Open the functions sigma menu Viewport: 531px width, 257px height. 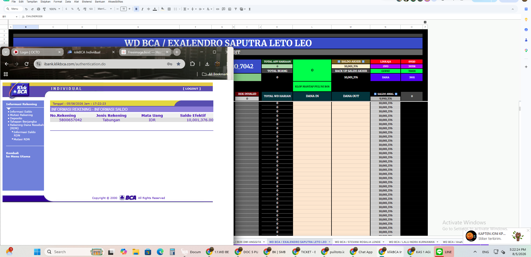pyautogui.click(x=250, y=9)
